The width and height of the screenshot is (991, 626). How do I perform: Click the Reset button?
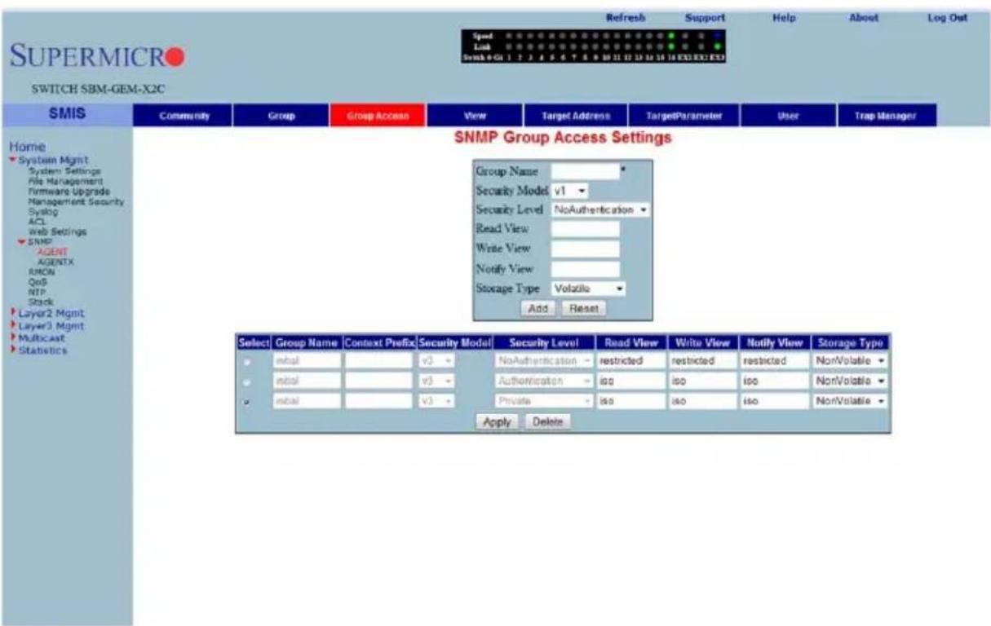tap(582, 310)
